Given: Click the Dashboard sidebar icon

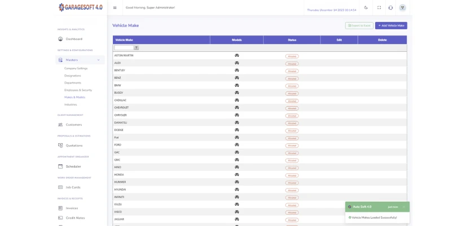Looking at the screenshot, I should pyautogui.click(x=60, y=39).
